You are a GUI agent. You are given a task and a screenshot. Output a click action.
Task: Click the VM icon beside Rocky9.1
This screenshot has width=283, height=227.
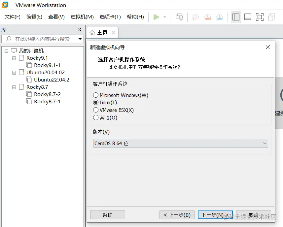[21, 58]
